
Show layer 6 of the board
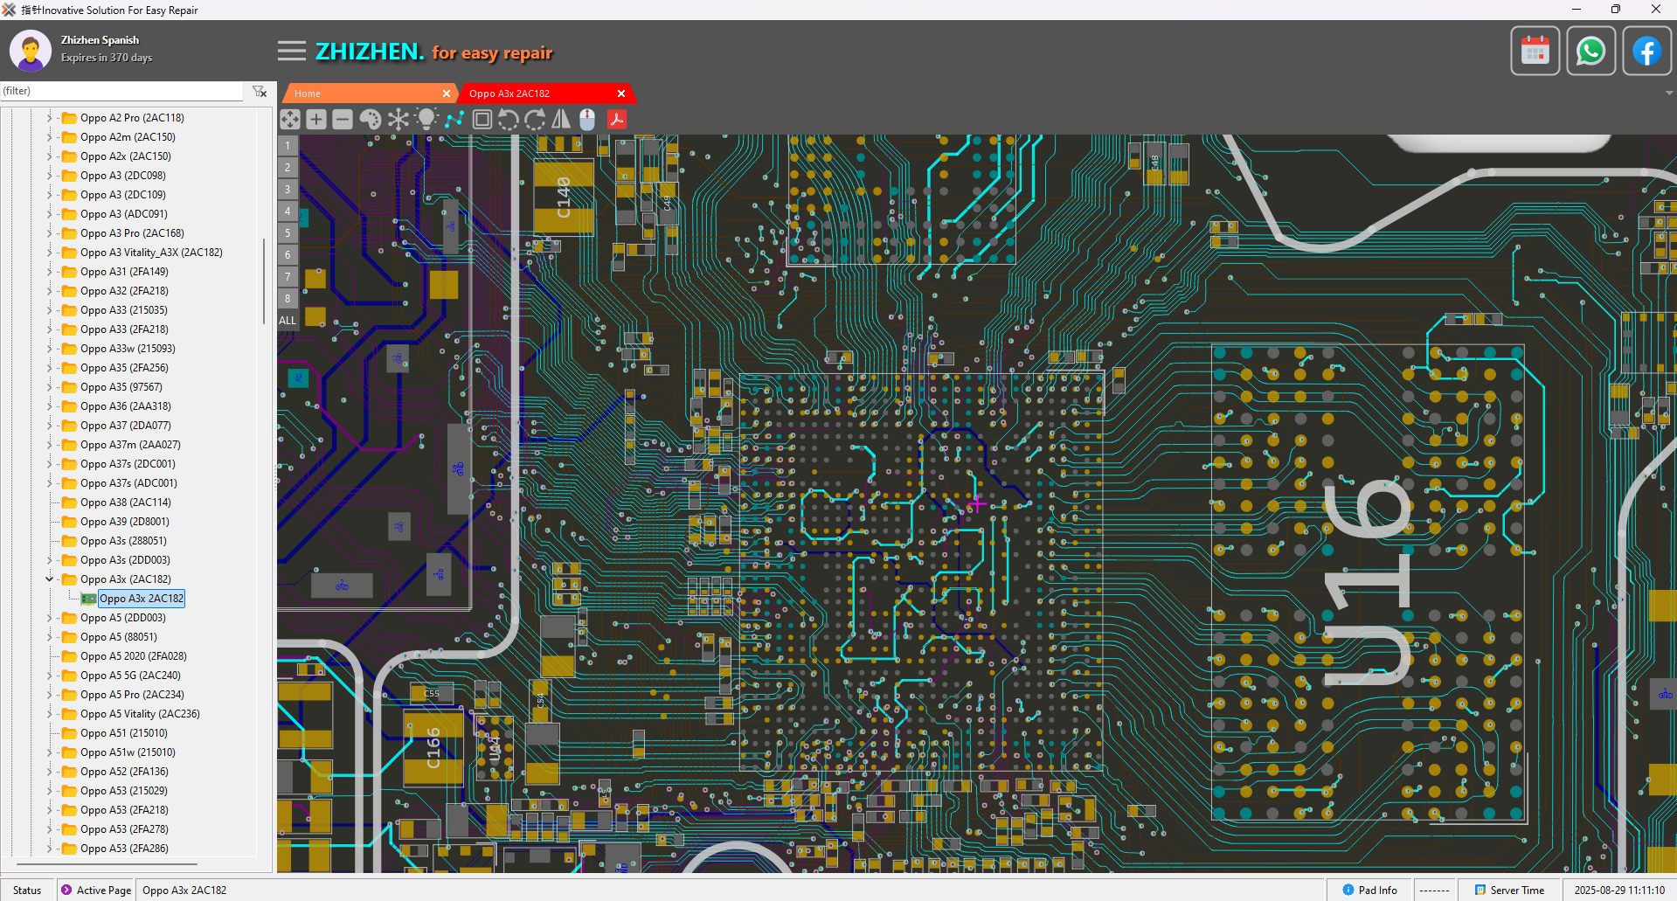[288, 255]
